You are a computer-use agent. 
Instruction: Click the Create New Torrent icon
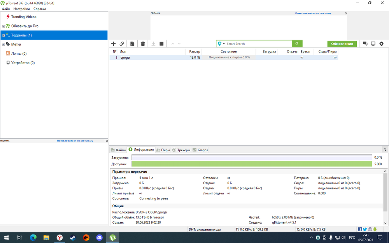132,44
